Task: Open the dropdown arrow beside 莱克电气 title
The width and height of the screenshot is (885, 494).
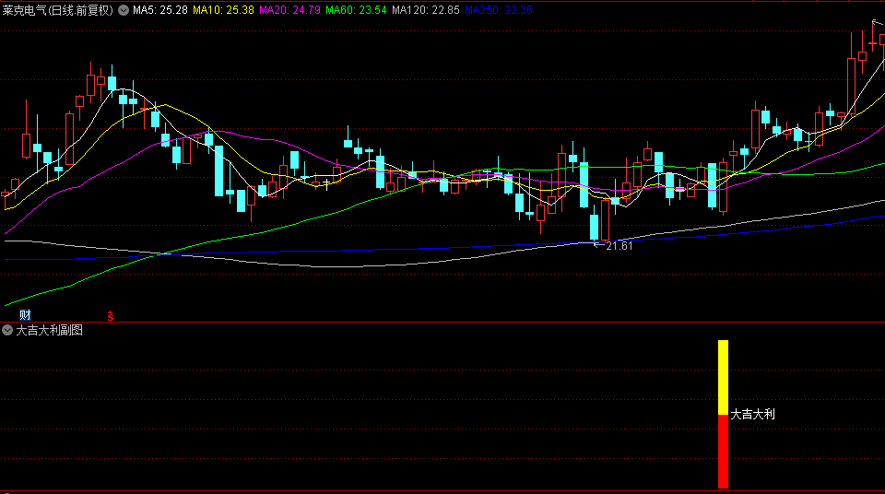Action: point(124,10)
